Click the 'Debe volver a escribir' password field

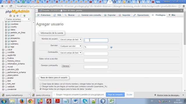(x=96, y=60)
